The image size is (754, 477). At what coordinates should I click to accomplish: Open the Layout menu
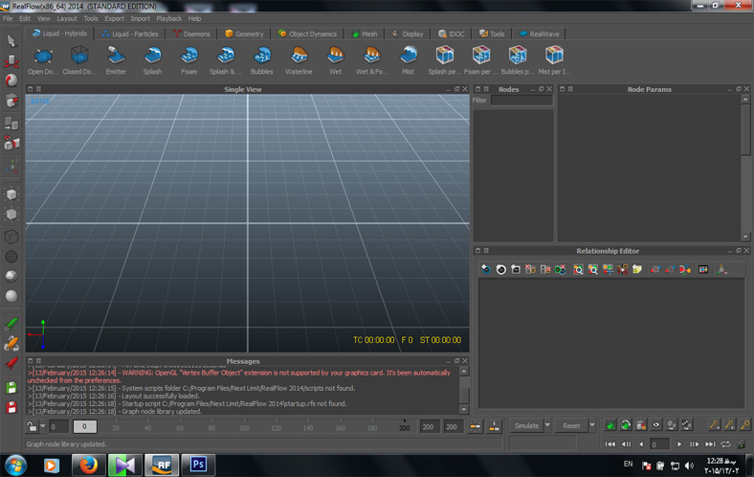click(x=67, y=19)
